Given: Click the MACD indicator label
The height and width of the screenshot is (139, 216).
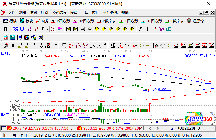Looking at the screenshot, I should click(5, 115).
